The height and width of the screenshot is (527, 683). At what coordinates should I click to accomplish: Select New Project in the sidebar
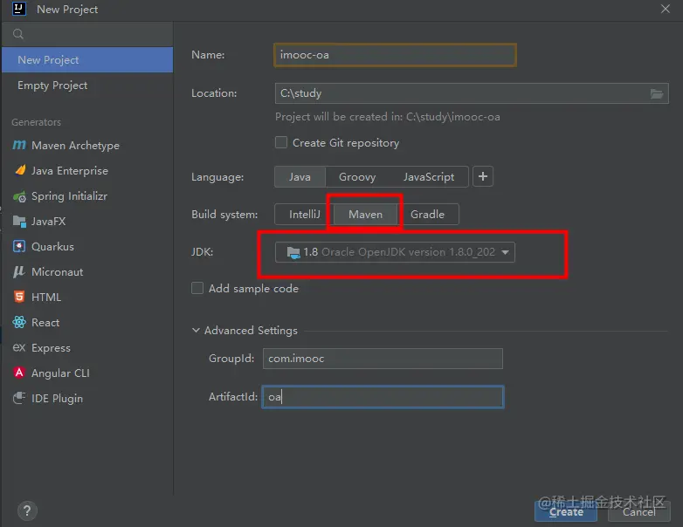87,59
